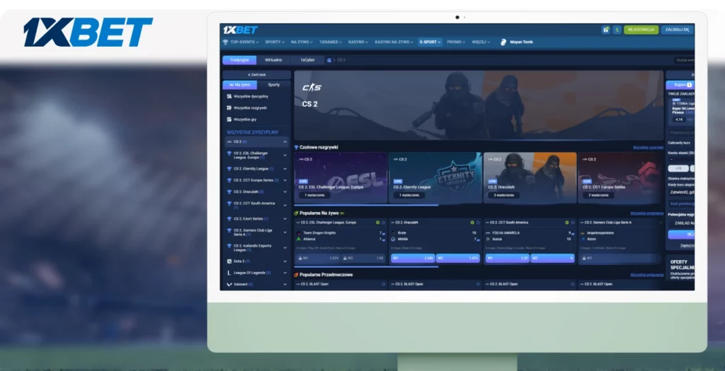725x371 pixels.
Task: Click the trophy icon next to CS 2. DraculaN in the sidebar
Action: pyautogui.click(x=229, y=192)
